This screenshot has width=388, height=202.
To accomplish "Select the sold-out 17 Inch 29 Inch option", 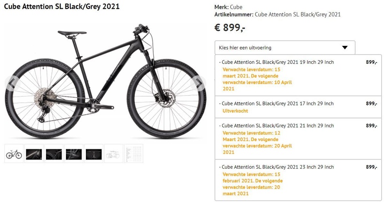I will 276,103.
